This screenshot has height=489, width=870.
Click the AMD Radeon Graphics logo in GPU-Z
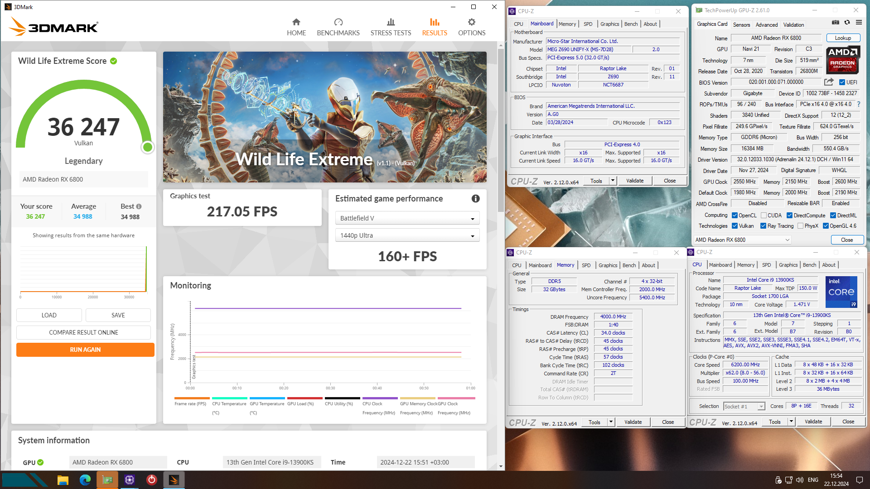pos(843,59)
